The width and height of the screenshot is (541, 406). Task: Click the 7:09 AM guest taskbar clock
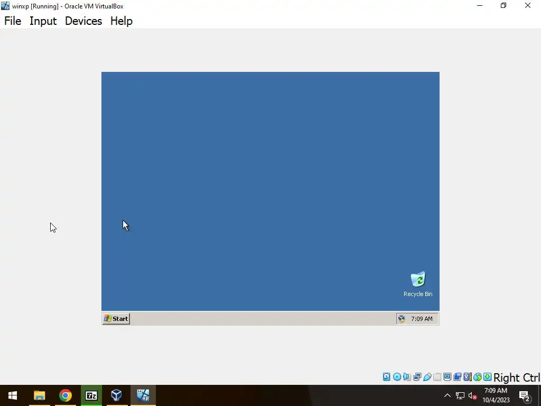tap(422, 319)
